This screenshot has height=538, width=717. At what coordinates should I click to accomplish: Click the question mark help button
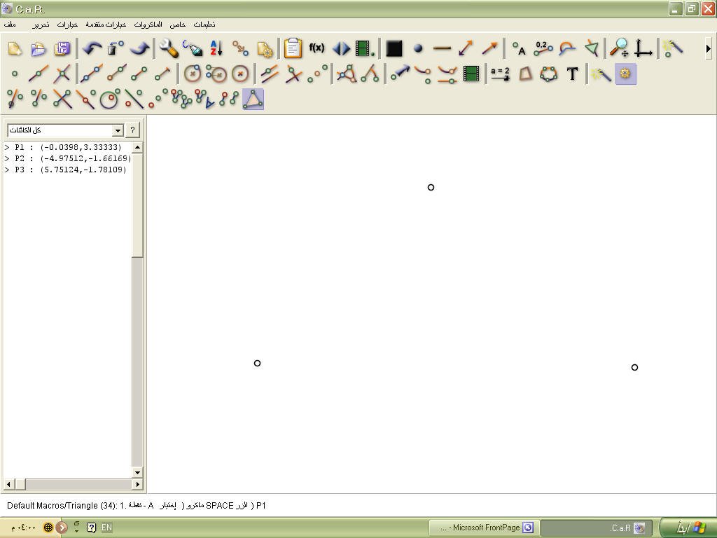pyautogui.click(x=132, y=130)
